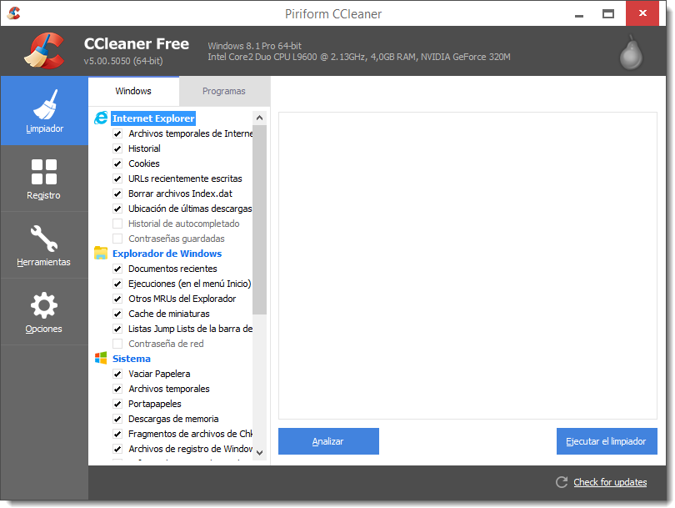
Task: Uncheck the Historial checkbox
Action: (117, 148)
